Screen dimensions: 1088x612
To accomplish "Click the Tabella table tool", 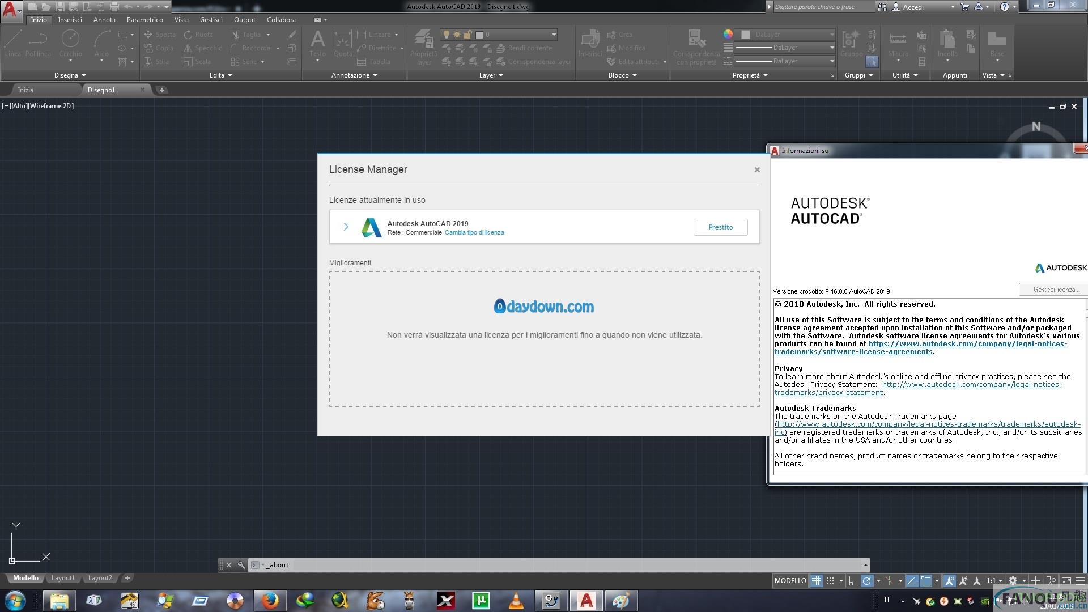I will click(x=373, y=62).
